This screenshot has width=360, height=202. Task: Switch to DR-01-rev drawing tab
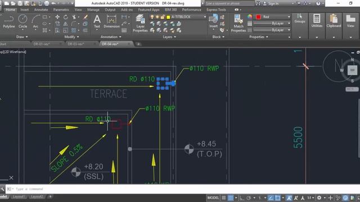coord(42,44)
